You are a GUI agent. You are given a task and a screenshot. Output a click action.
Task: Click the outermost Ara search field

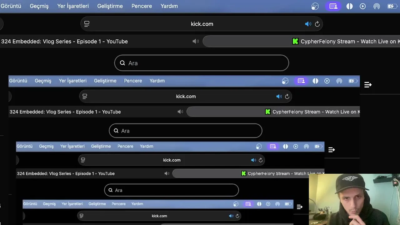click(x=202, y=63)
